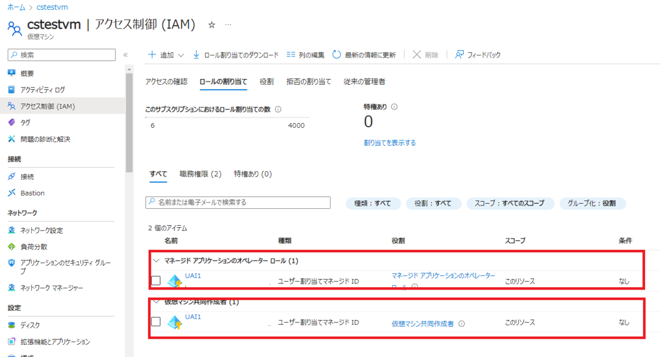Screen dimensions: 660x357
Task: Click the sidebar vertical scrollbar
Action: point(129,124)
